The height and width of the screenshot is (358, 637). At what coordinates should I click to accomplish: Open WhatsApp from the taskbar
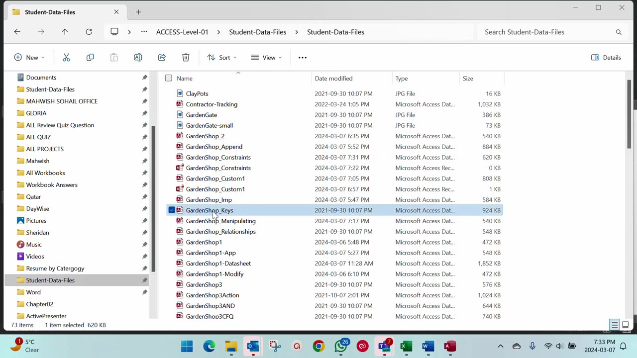point(341,346)
